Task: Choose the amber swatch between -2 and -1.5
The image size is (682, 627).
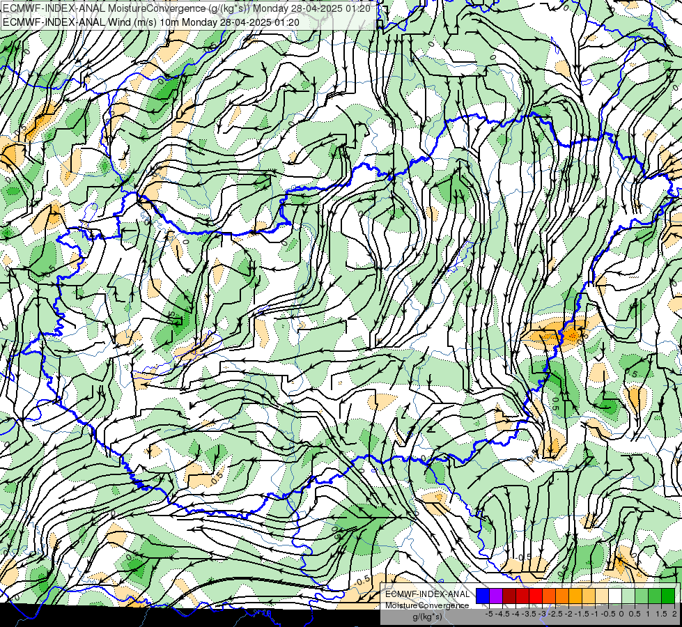Action: (575, 596)
